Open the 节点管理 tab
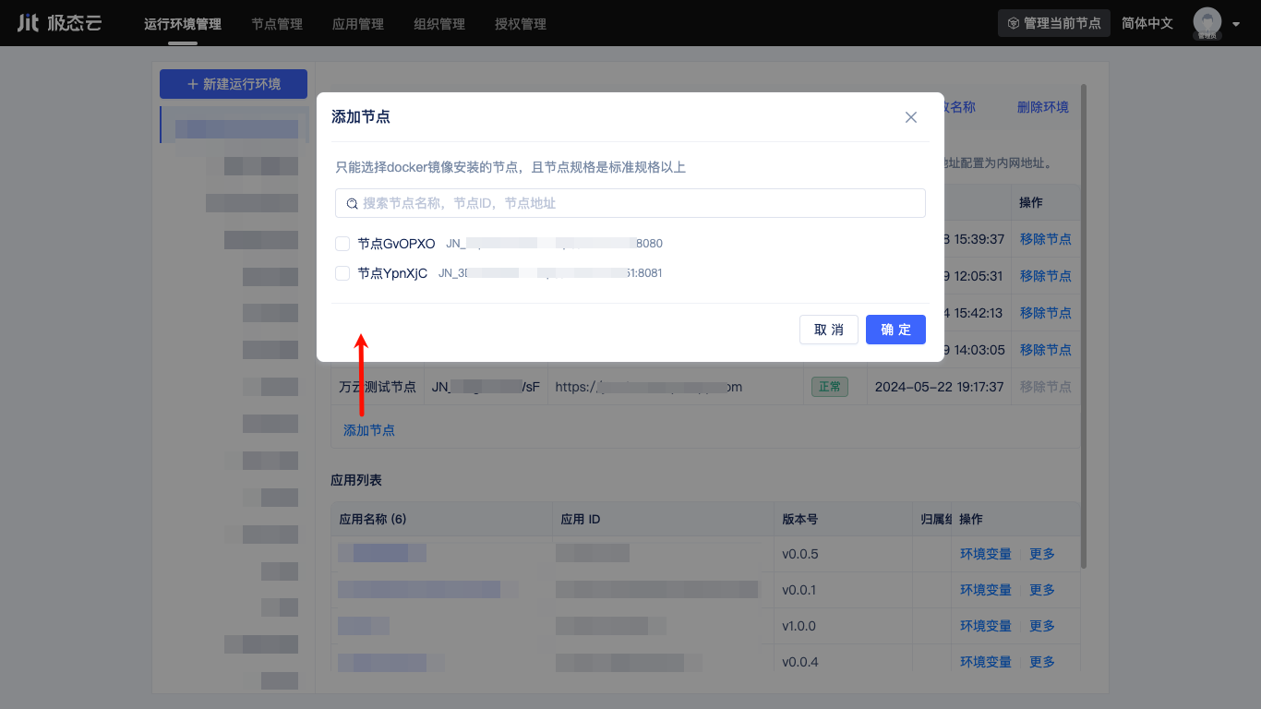The height and width of the screenshot is (709, 1261). pyautogui.click(x=277, y=24)
